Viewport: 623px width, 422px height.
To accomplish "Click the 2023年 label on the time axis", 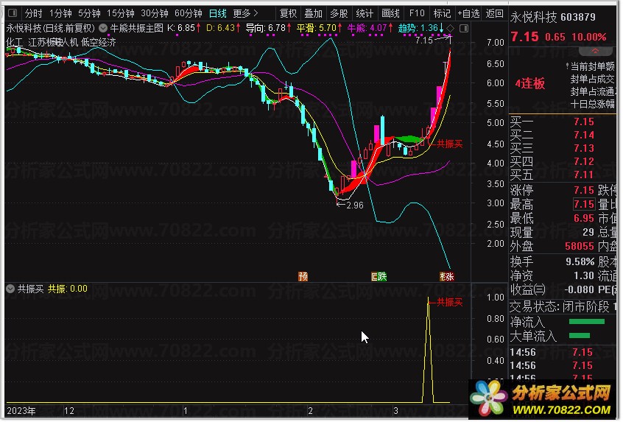I will pyautogui.click(x=21, y=411).
